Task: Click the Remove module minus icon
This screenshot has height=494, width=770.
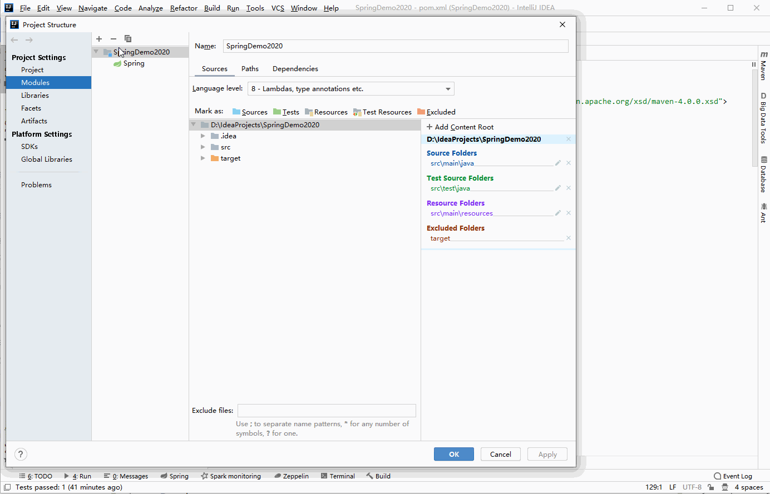Action: click(x=113, y=39)
